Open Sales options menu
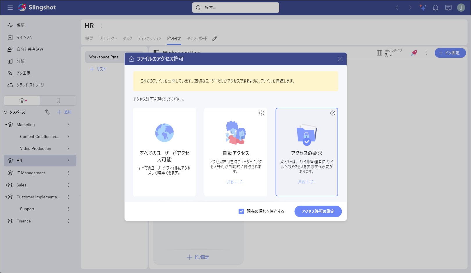 [68, 185]
